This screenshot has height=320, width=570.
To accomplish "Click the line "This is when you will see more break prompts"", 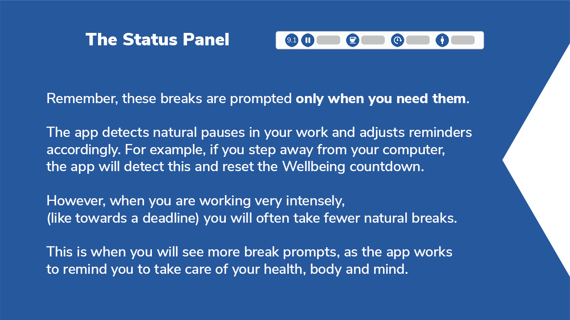I will click(249, 252).
